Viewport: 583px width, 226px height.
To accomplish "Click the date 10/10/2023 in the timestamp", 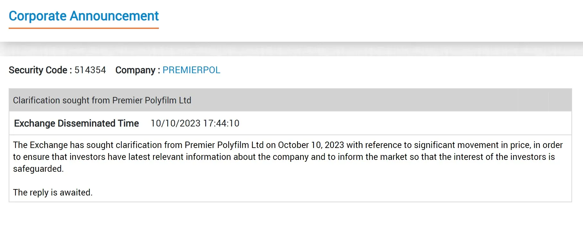I will (x=175, y=123).
